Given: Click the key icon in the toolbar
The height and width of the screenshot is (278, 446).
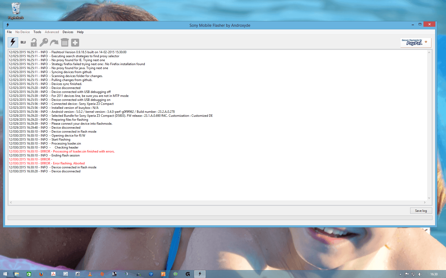Looking at the screenshot, I should pyautogui.click(x=44, y=42).
